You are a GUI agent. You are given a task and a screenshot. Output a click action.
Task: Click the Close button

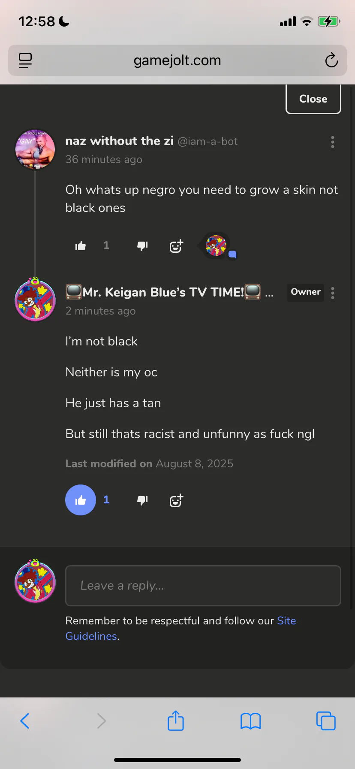313,99
